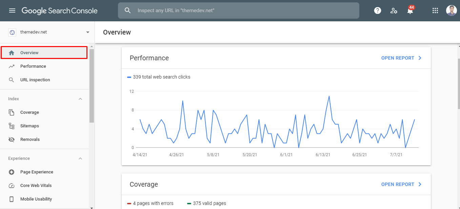
Task: Click the Mobile Usability phone icon
Action: 12,199
